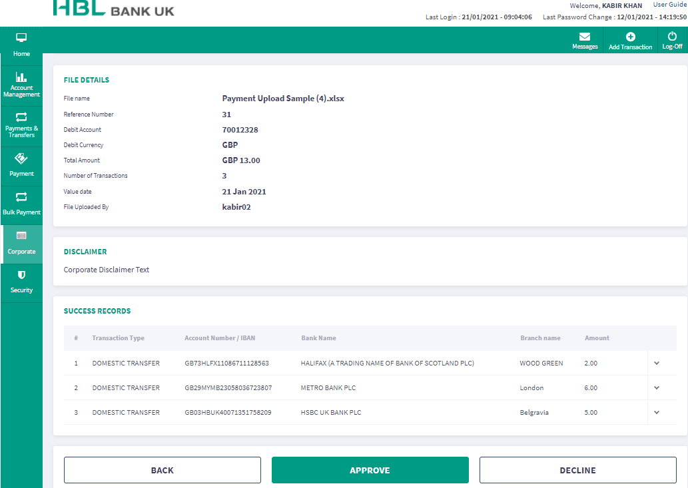Click branch name London

(531, 387)
